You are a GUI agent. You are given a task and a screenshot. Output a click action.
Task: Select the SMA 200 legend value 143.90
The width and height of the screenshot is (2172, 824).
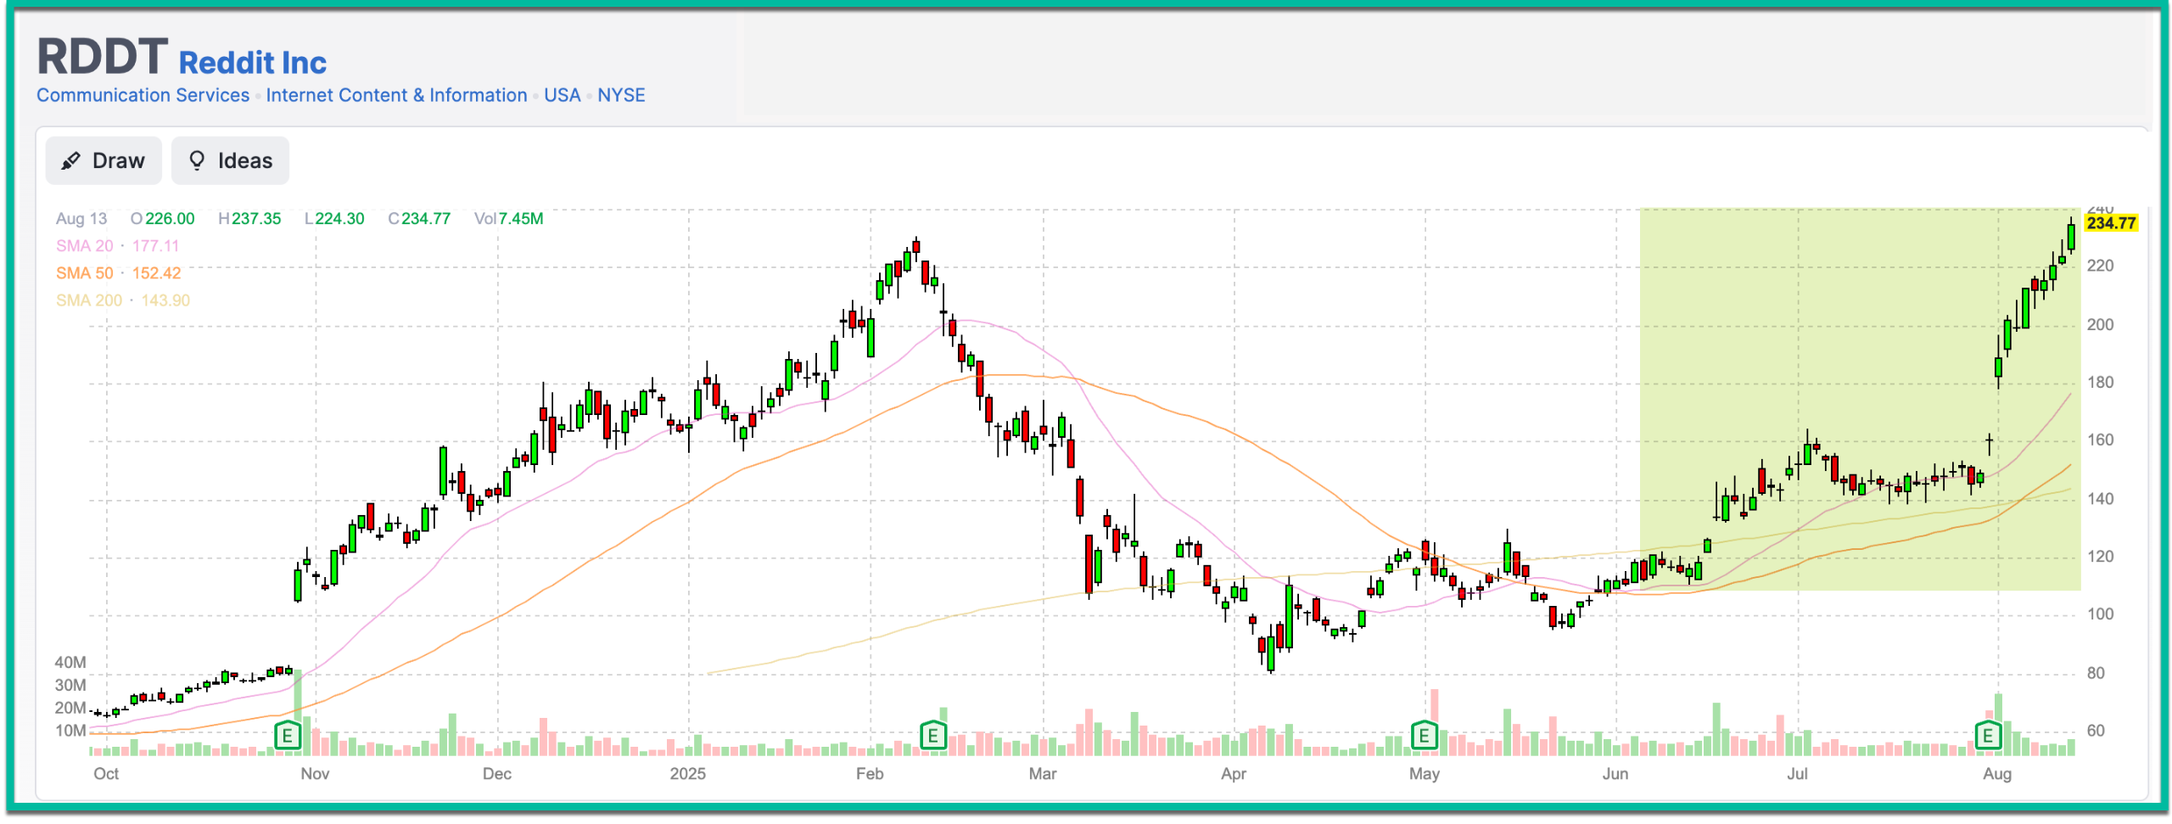[165, 300]
